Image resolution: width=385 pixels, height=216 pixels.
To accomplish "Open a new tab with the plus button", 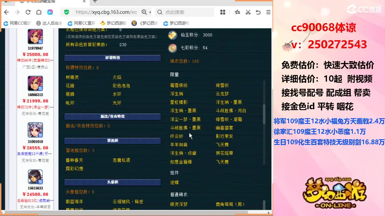I will point(95,1).
